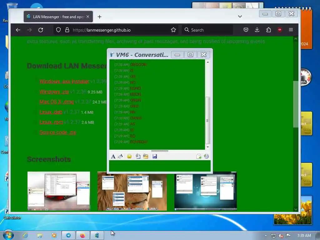The image size is (320, 240).
Task: Open the Save to Pocket button
Action: [246, 30]
